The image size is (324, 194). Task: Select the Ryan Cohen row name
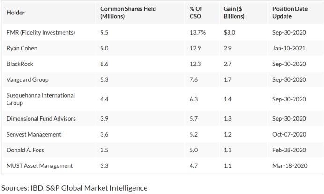pyautogui.click(x=22, y=48)
